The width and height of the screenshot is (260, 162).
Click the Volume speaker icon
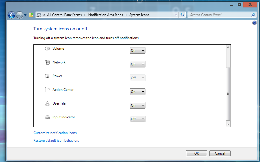click(x=47, y=49)
